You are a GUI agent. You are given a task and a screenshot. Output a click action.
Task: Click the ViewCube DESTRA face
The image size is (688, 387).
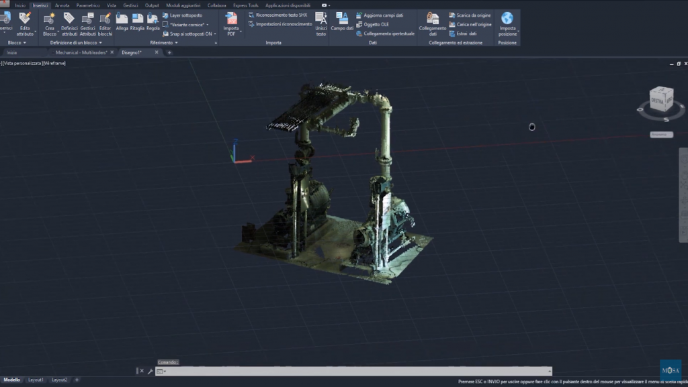(x=658, y=101)
